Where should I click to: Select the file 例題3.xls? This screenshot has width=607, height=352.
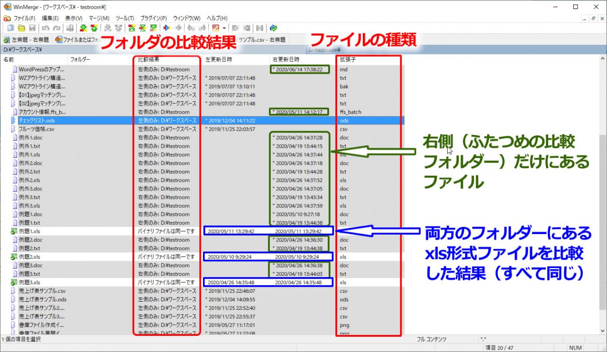[x=29, y=282]
